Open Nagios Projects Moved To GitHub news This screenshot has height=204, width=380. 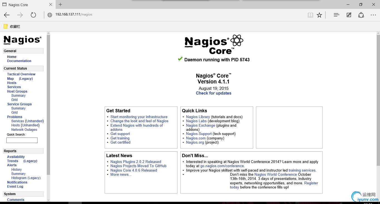click(x=138, y=166)
